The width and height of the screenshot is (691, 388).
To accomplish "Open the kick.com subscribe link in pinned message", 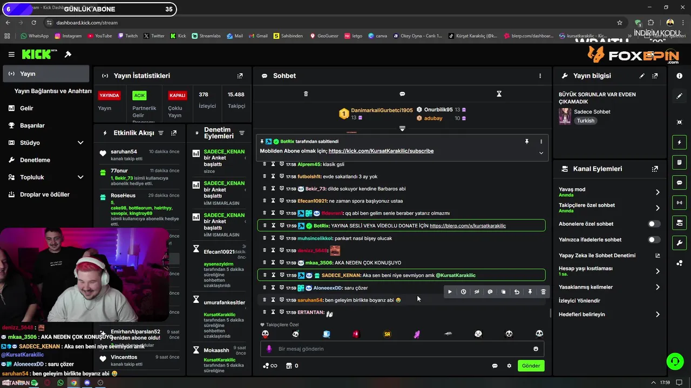I will point(381,151).
